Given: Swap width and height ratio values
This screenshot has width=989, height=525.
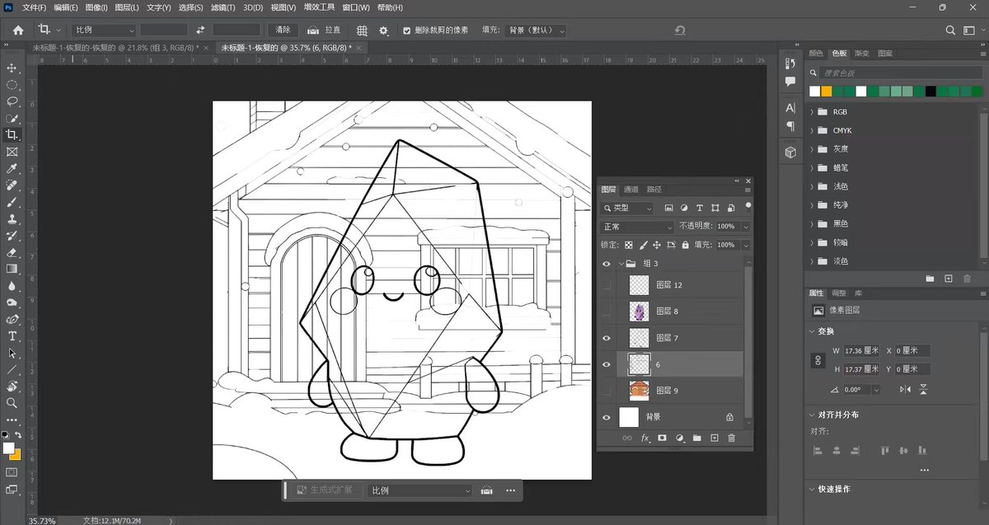Looking at the screenshot, I should (200, 30).
